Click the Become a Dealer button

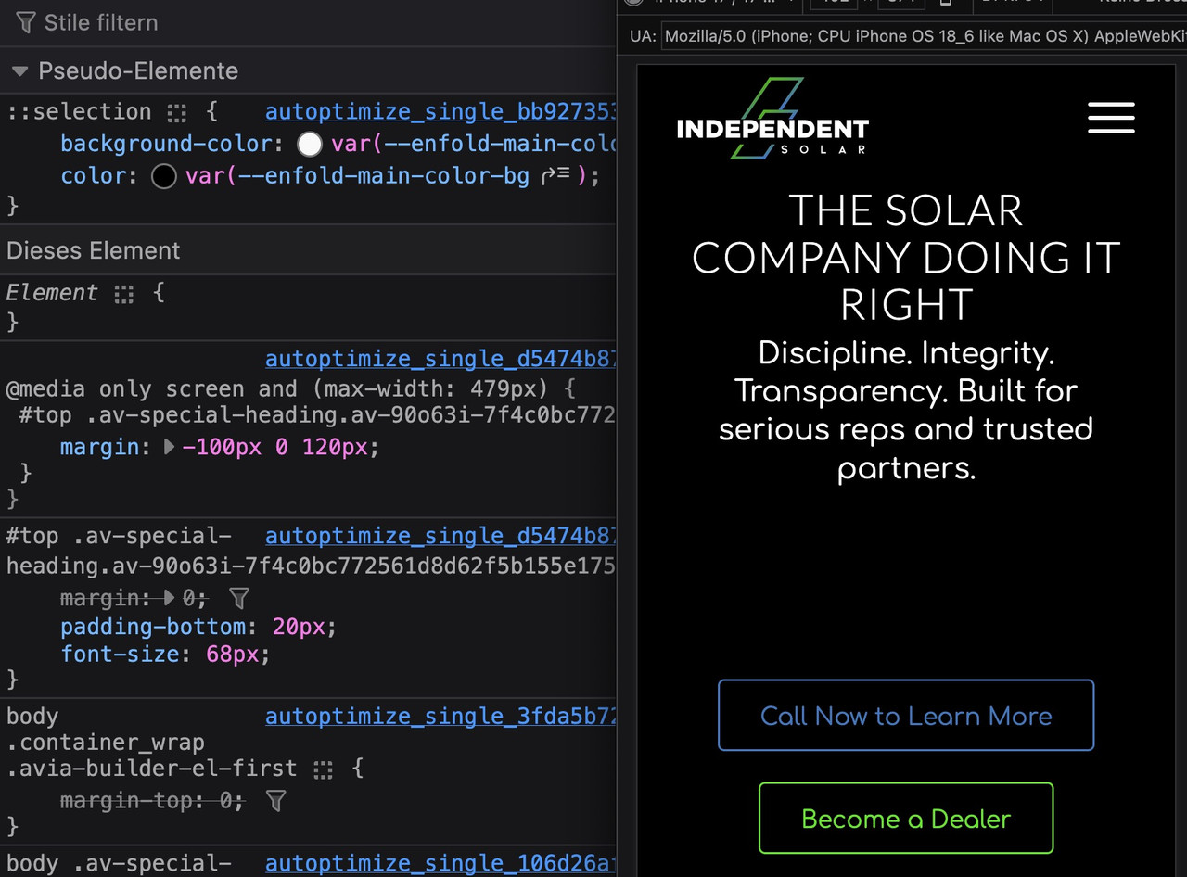point(906,819)
